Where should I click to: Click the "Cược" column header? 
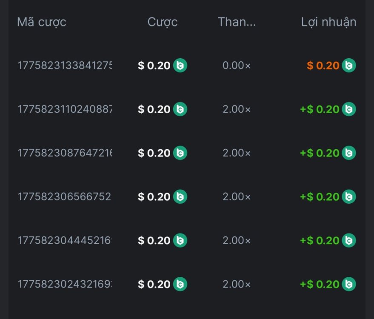(163, 22)
